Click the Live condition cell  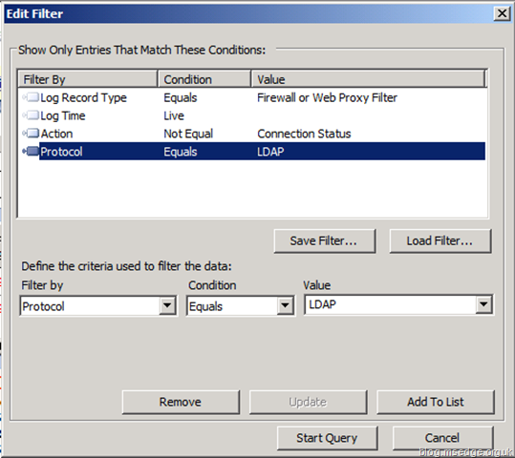pos(174,115)
